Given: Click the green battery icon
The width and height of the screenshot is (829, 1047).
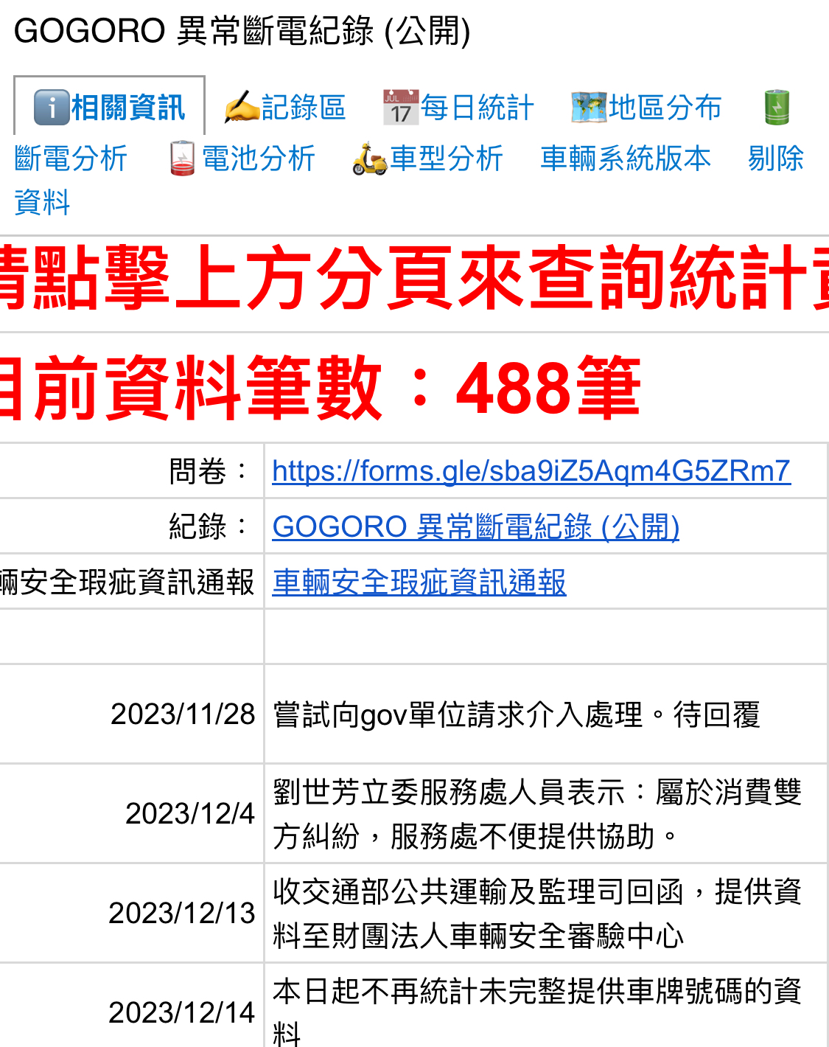Looking at the screenshot, I should (777, 108).
